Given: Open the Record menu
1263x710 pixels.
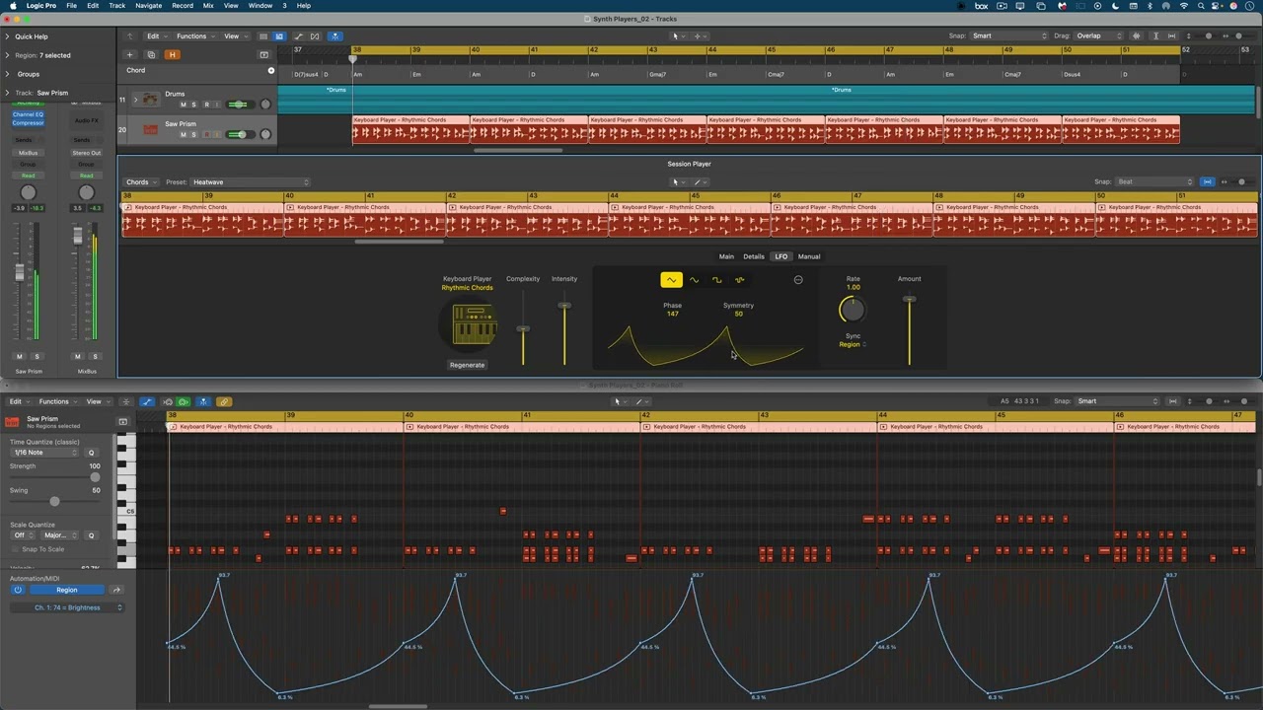Looking at the screenshot, I should 183,5.
